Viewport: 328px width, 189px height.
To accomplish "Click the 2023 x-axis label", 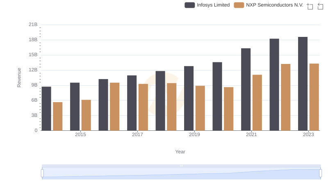I will 309,134.
